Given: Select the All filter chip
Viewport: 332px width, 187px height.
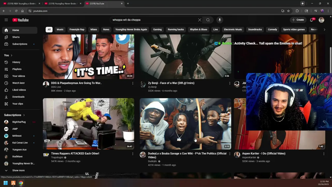Looking at the screenshot, I should pos(49,30).
